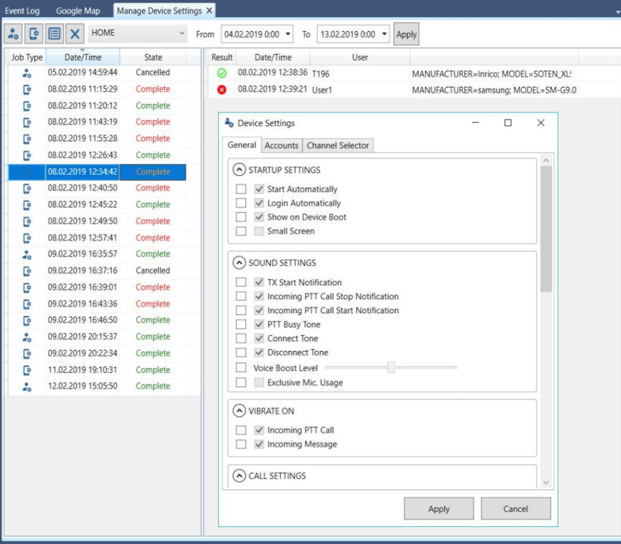The height and width of the screenshot is (544, 621).
Task: Uncheck the Incoming Message vibrate value checkbox
Action: 259,444
